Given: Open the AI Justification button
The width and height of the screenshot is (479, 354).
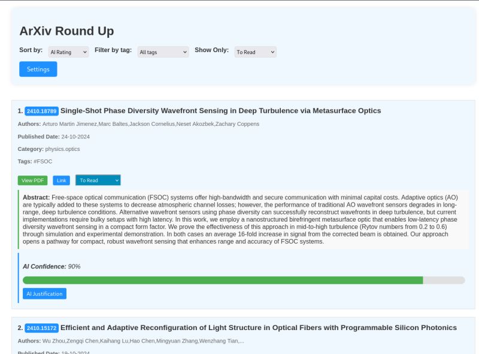Looking at the screenshot, I should pos(44,294).
